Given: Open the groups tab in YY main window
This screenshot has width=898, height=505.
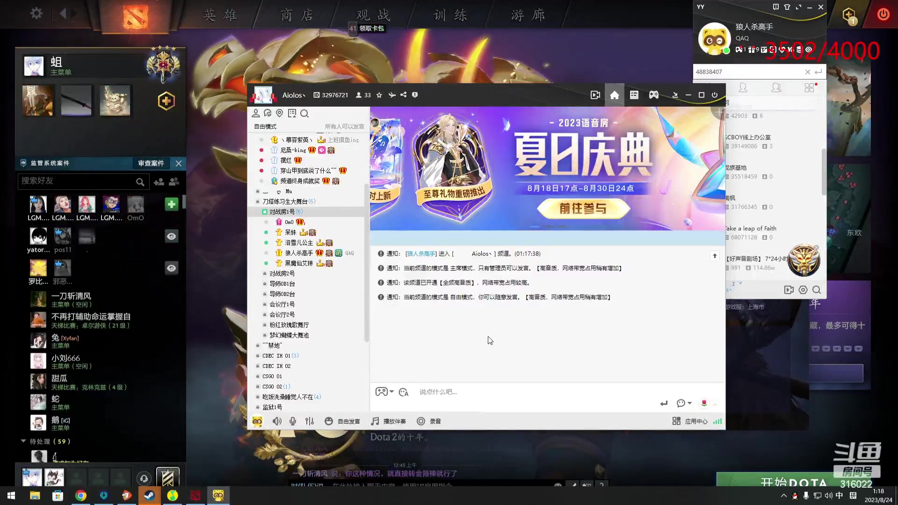Looking at the screenshot, I should [776, 88].
